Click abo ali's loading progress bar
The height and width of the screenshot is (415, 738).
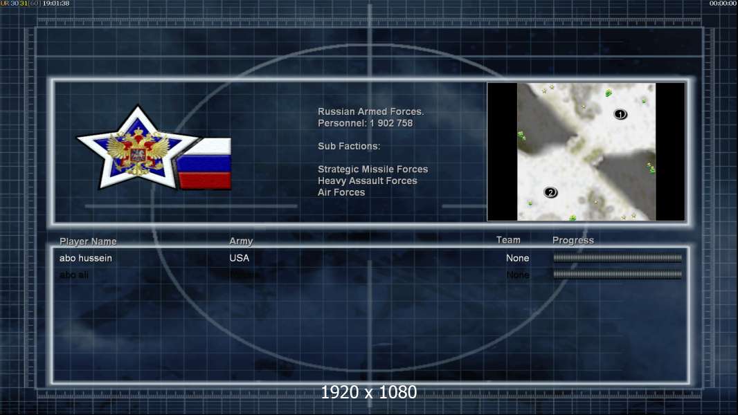pos(618,274)
